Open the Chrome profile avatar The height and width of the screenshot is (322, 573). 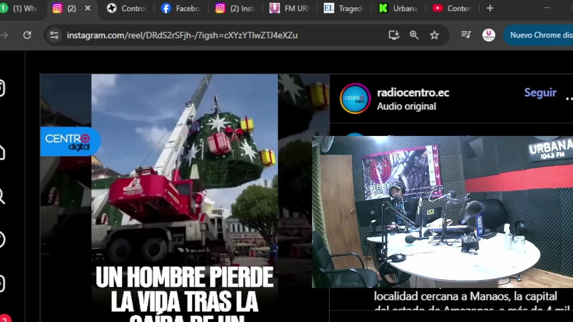pyautogui.click(x=488, y=35)
